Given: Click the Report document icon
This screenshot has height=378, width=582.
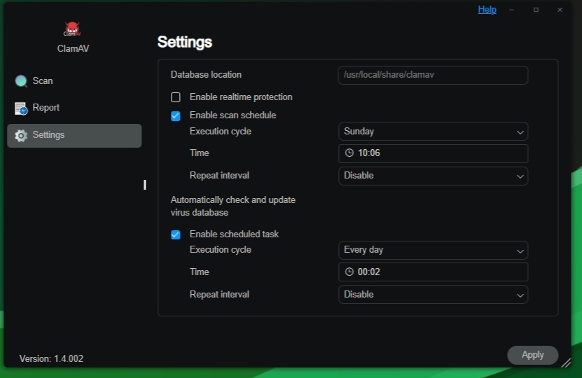Looking at the screenshot, I should tap(21, 108).
